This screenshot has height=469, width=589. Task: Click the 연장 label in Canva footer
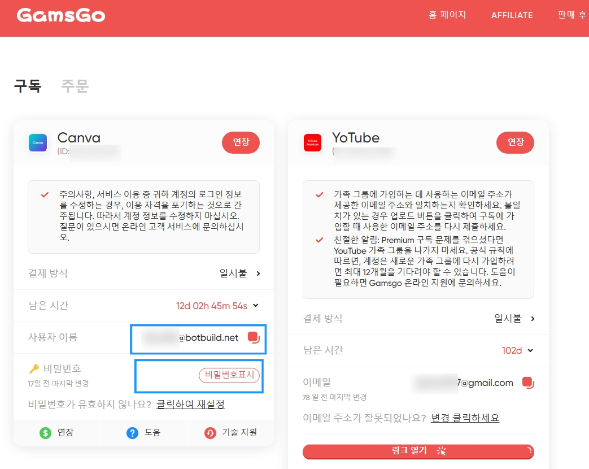66,432
